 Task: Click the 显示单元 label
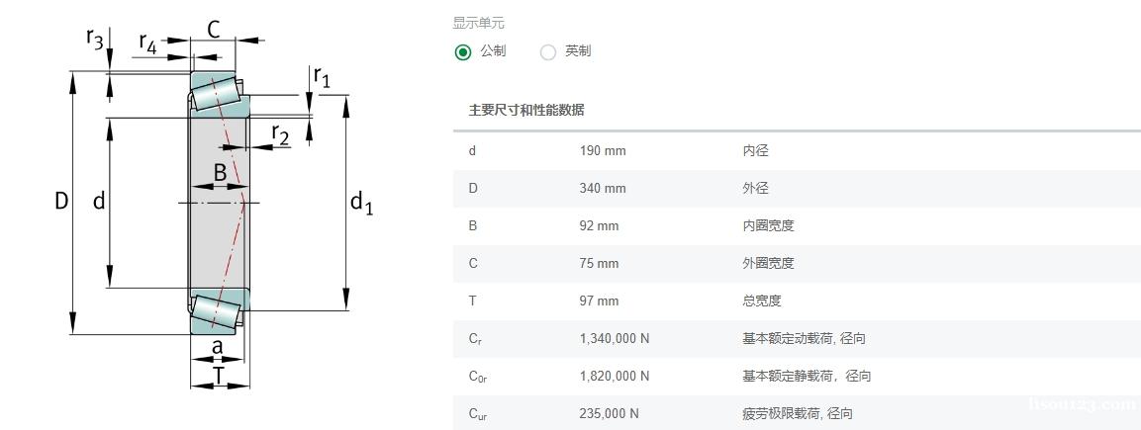pyautogui.click(x=478, y=24)
